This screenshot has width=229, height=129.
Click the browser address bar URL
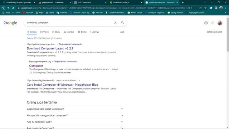[x=107, y=8]
